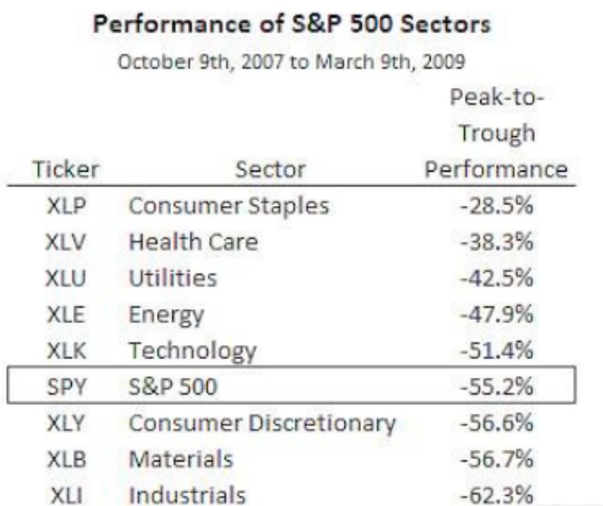The height and width of the screenshot is (506, 603).
Task: Click the XLB Materials ticker
Action: (66, 459)
